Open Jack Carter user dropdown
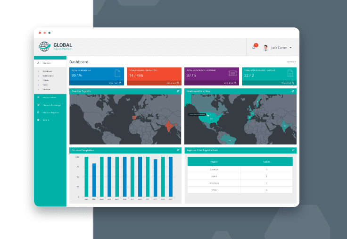 [x=291, y=48]
